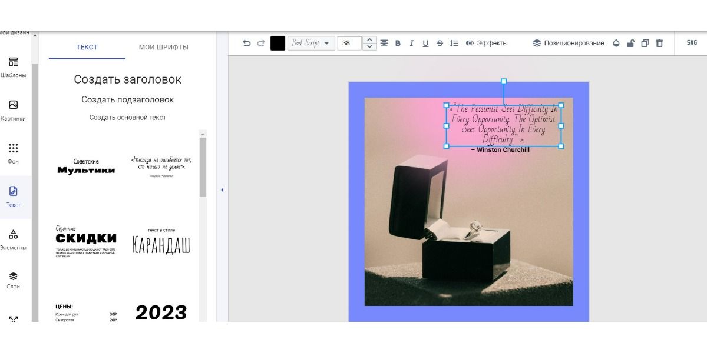This screenshot has width=707, height=353.
Task: Open the Шаблоны sidebar section
Action: coord(13,67)
